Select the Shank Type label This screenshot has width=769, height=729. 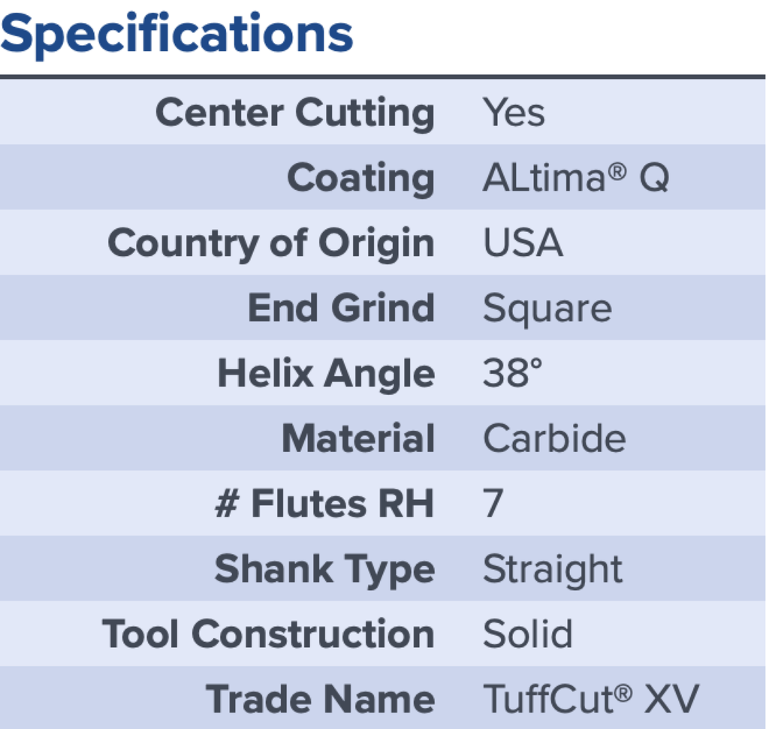coord(324,569)
